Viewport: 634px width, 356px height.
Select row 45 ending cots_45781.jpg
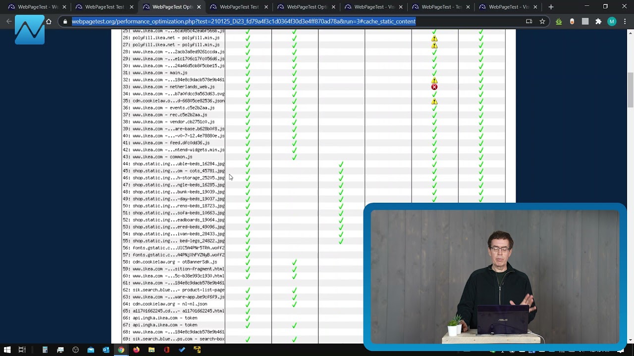(x=173, y=171)
